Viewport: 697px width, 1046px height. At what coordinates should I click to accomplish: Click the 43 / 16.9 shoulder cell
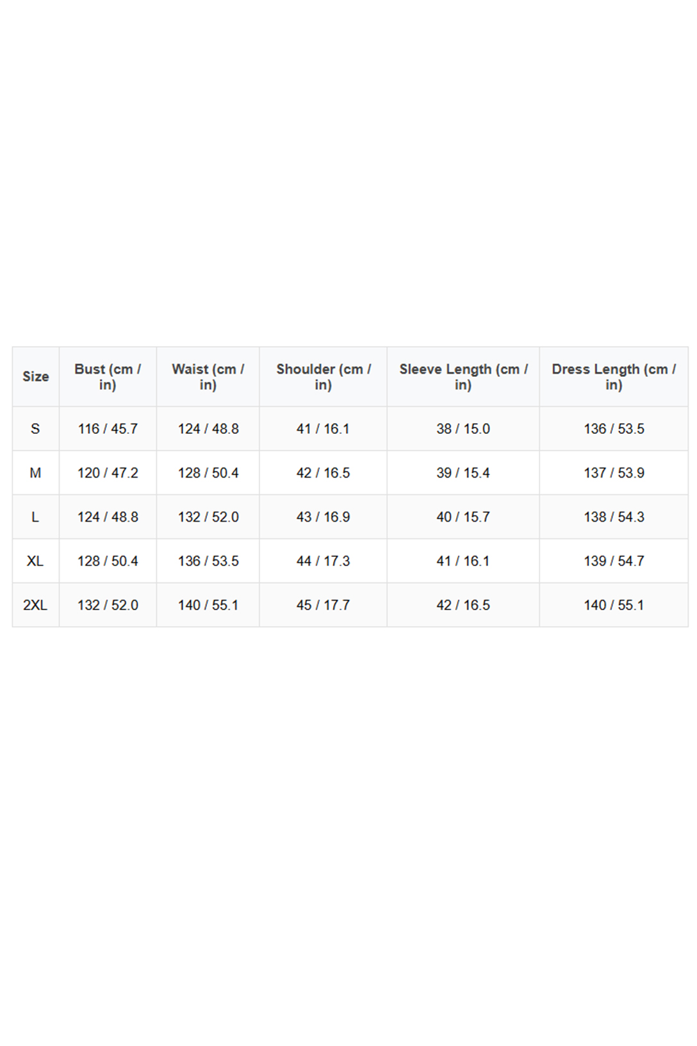click(323, 517)
